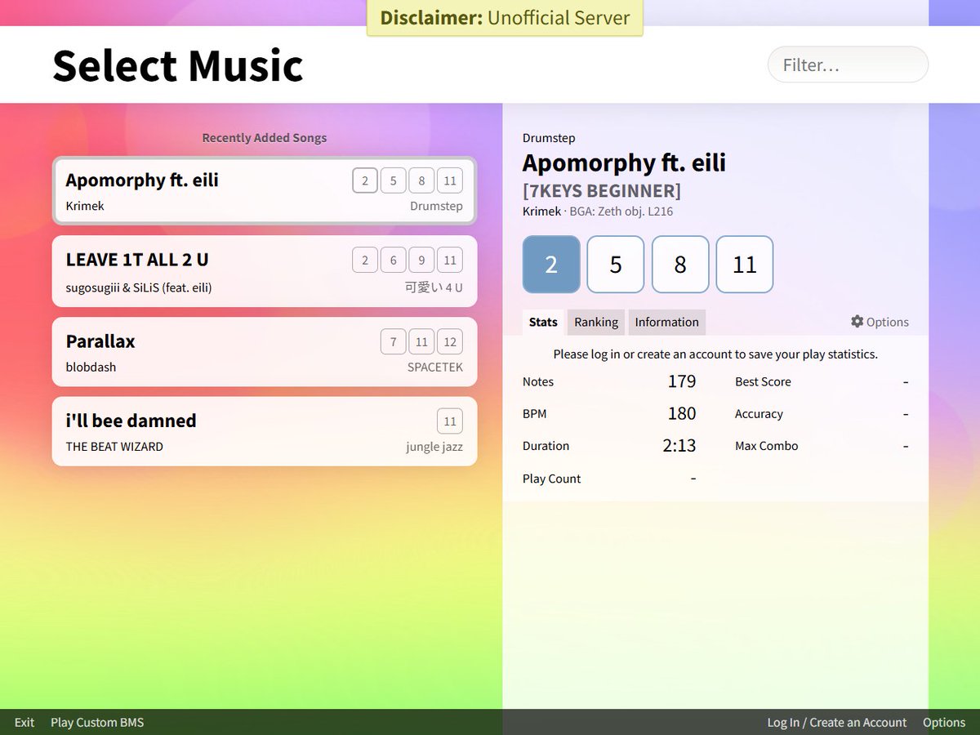Choose difficulty 8 chart
Screen dimensions: 980x735
tap(679, 264)
